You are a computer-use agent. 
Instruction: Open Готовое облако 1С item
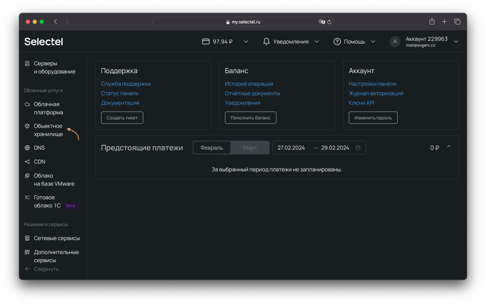[x=47, y=202]
